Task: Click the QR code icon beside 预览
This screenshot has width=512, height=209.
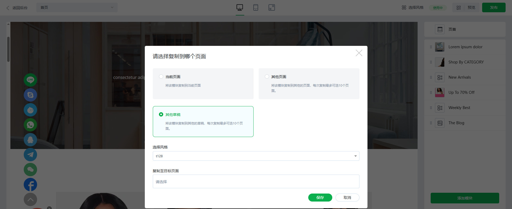Action: [x=458, y=8]
